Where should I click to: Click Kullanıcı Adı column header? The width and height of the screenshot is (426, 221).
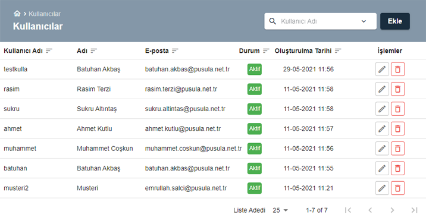coord(23,50)
